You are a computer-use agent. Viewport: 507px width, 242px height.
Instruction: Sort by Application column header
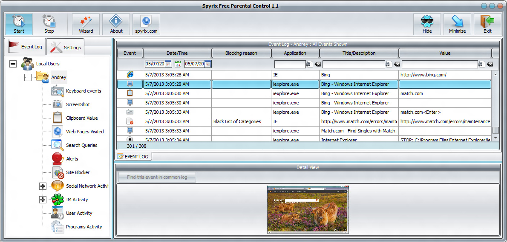click(295, 53)
